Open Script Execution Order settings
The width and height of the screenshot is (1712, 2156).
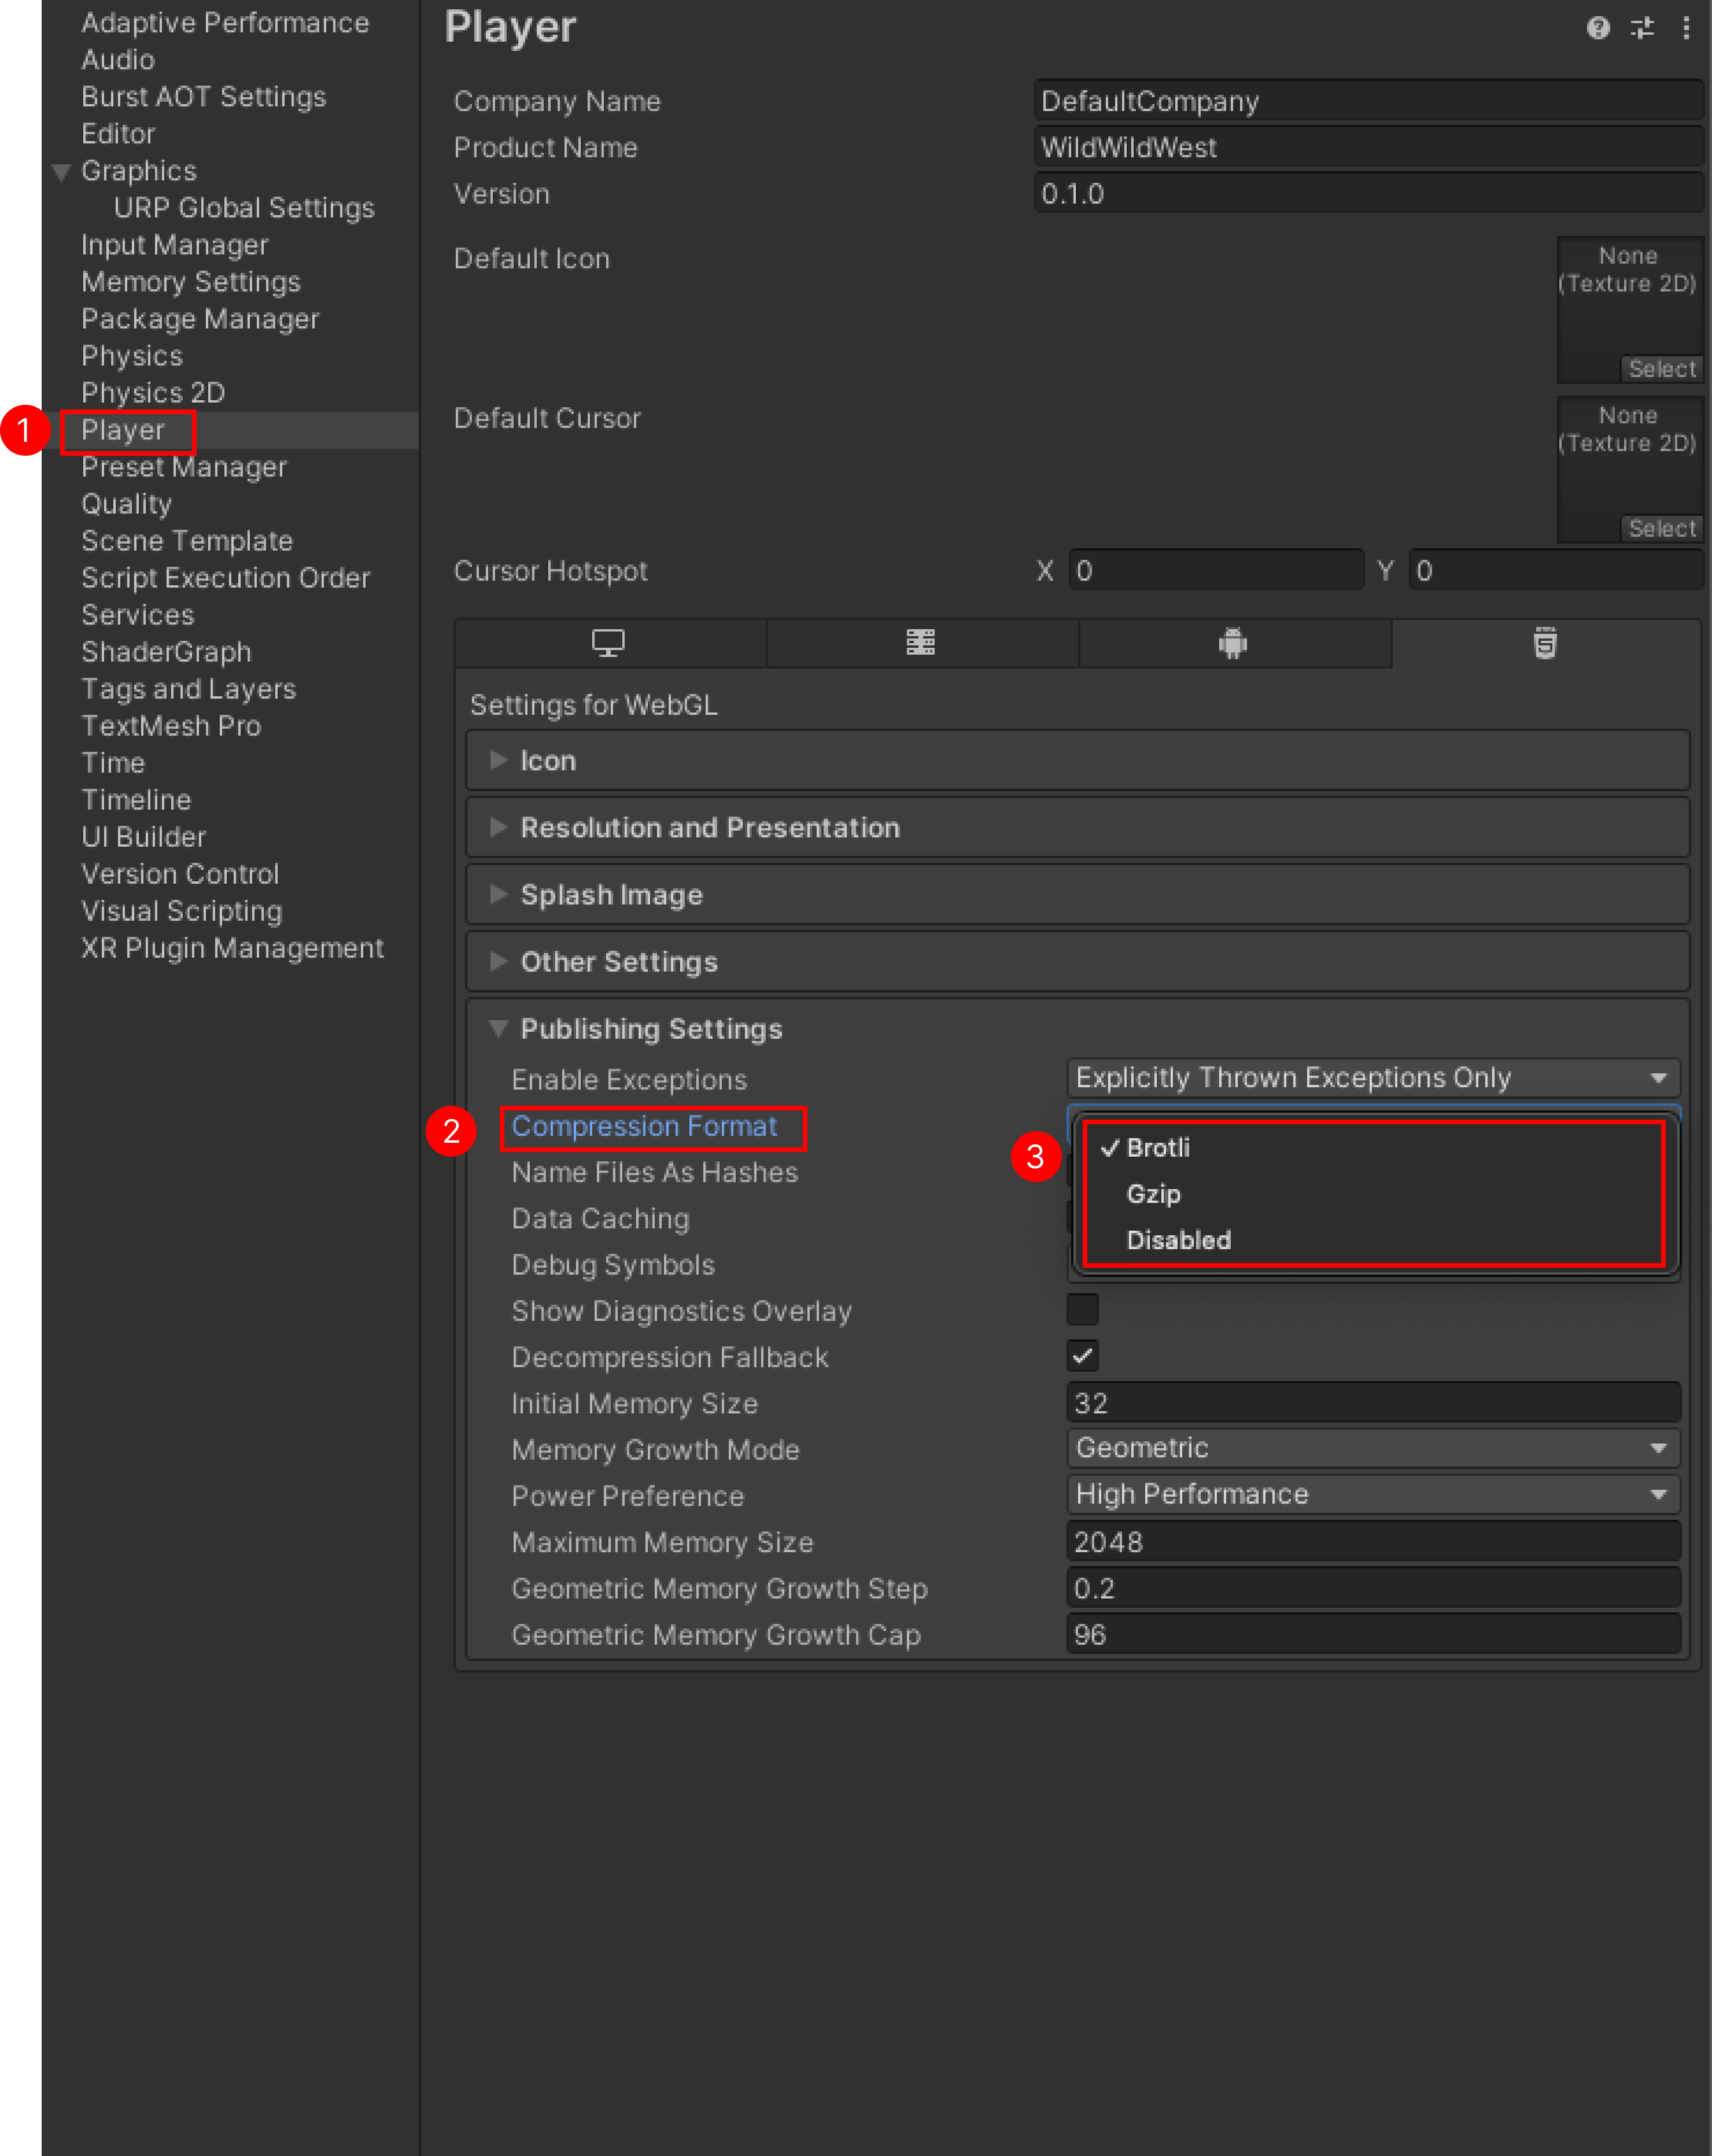[x=226, y=578]
